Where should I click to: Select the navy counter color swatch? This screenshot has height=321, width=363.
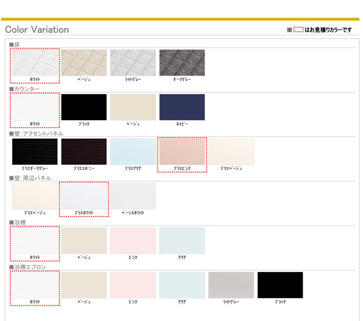[182, 107]
